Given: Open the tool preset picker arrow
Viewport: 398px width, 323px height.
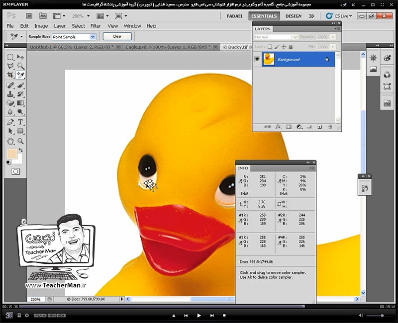Looking at the screenshot, I should click(21, 36).
